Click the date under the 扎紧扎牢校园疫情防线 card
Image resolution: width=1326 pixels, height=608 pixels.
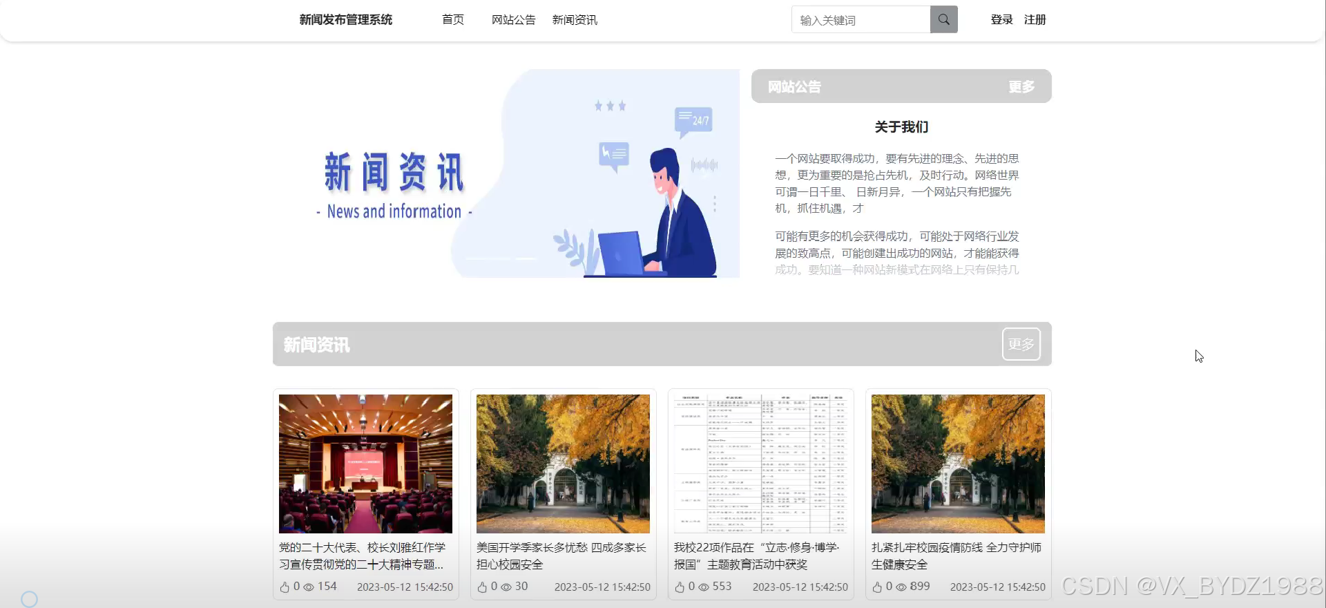(x=997, y=587)
